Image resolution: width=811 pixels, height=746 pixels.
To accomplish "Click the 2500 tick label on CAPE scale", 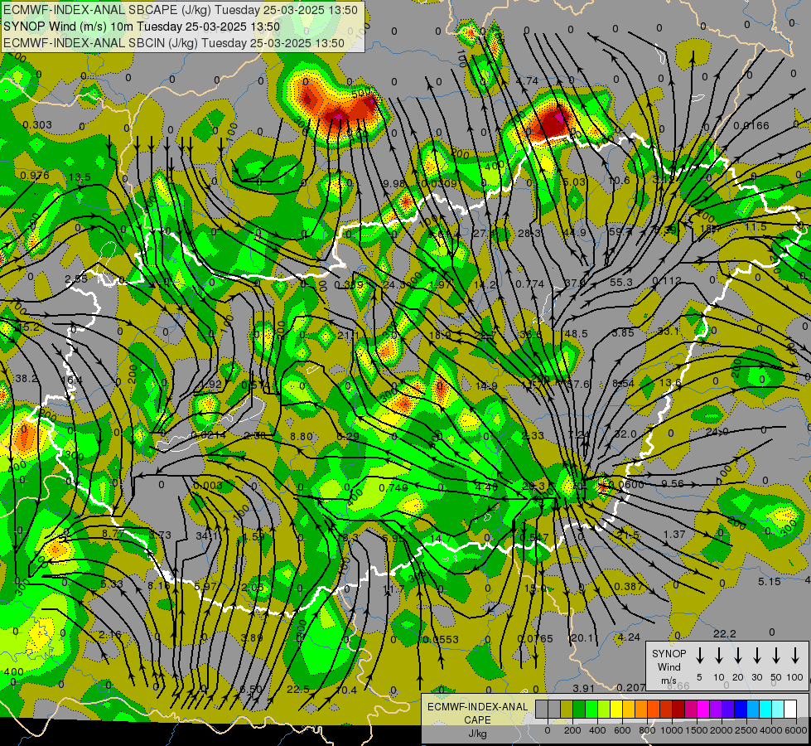I will (746, 730).
